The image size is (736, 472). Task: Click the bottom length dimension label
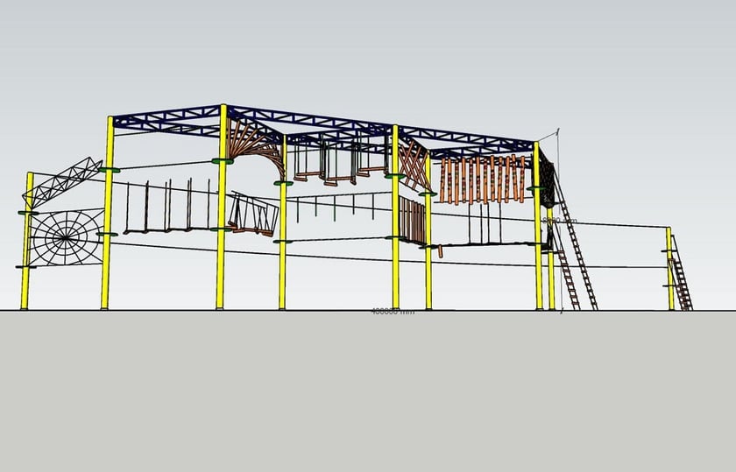click(393, 311)
